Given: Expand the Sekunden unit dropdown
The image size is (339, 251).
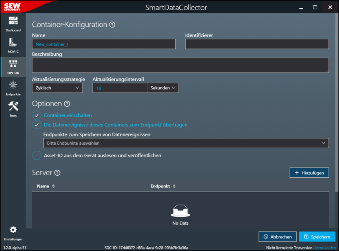Looking at the screenshot, I should pos(163,88).
